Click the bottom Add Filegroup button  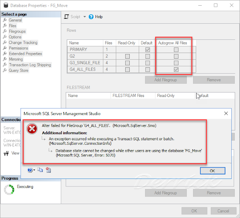pos(166,193)
